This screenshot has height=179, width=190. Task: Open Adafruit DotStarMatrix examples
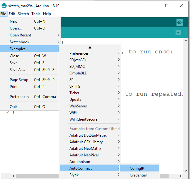[90, 135]
